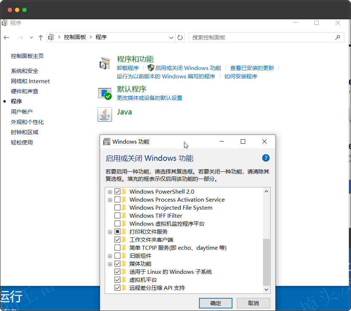351x311 pixels.
Task: Open the address bar history dropdown
Action: tap(171, 38)
